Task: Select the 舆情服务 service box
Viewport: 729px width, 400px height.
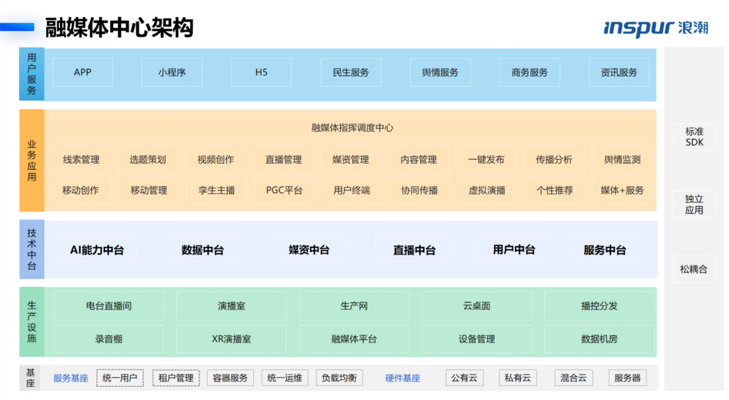Action: [440, 72]
